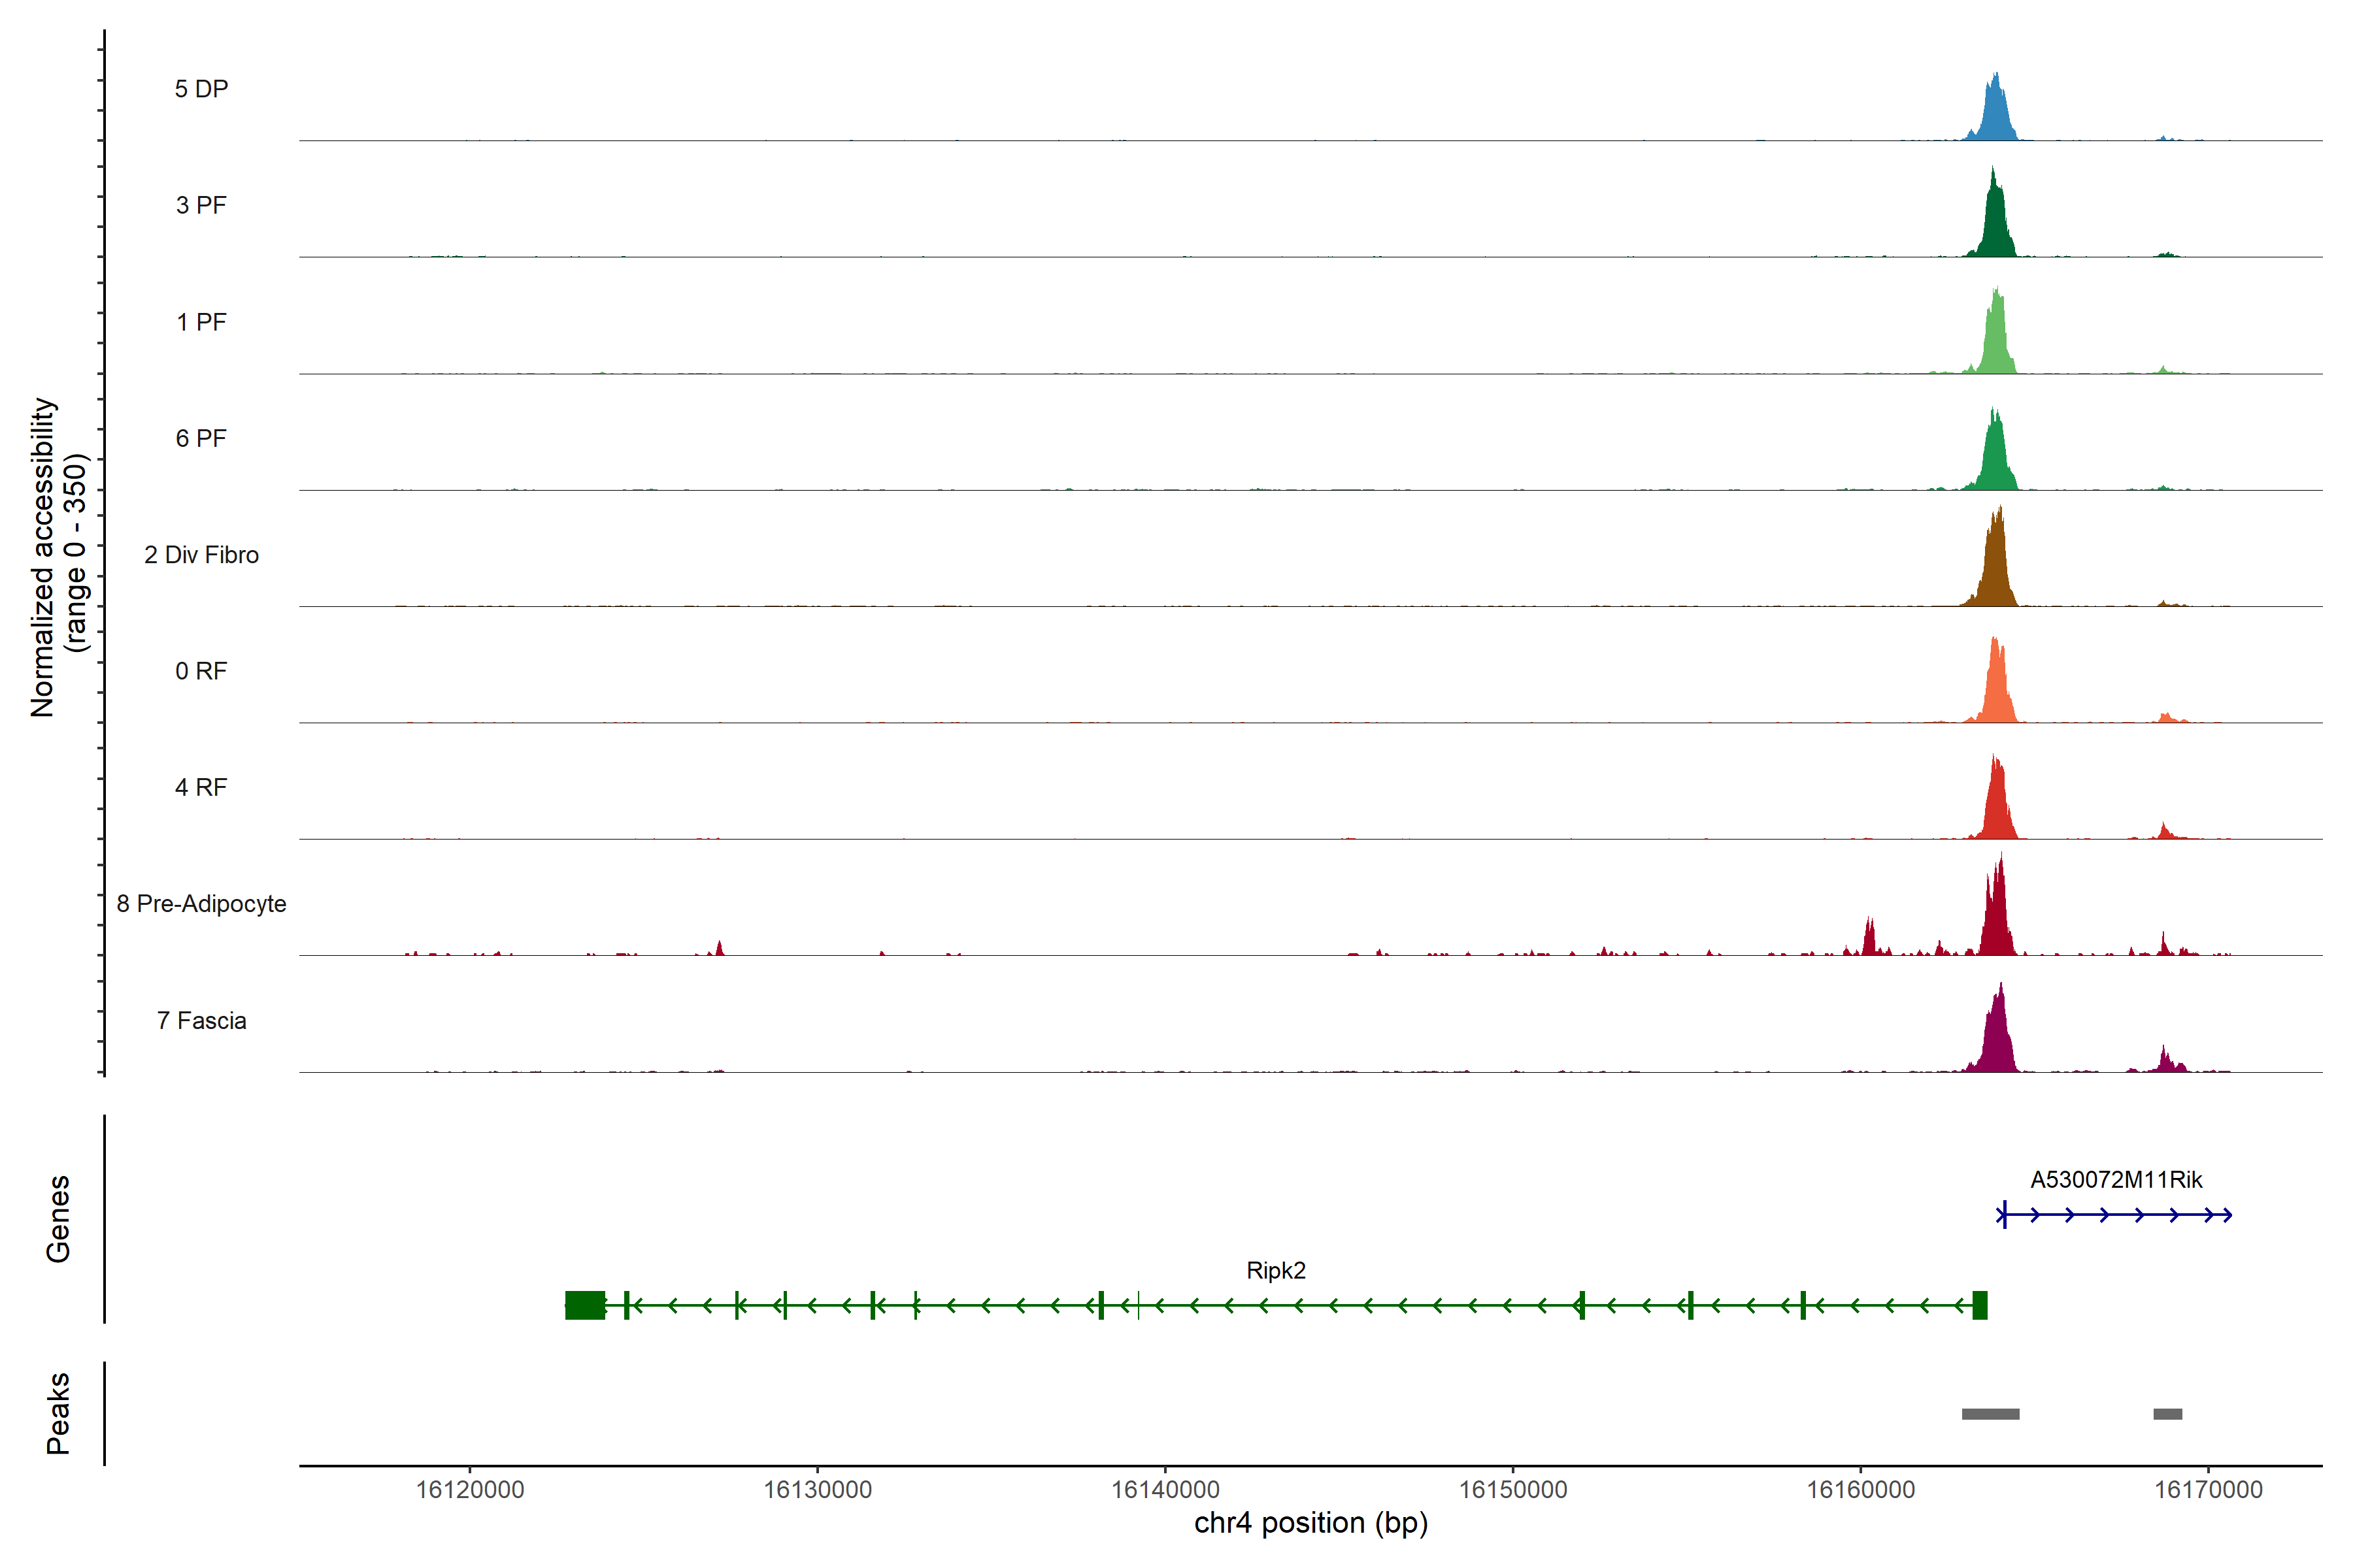Click the 3 PF track label
Screen dimensions: 2353x1568
click(201, 205)
